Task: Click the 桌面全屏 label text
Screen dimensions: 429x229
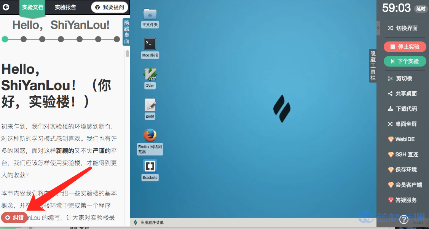Action: (x=406, y=124)
